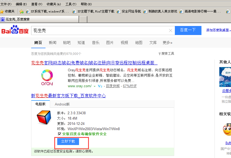This screenshot has height=158, width=231.
Task: Switch to the 视频 search category
Action: tap(124, 43)
